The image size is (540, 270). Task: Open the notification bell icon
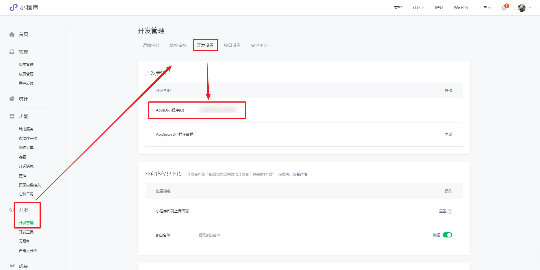pos(504,8)
